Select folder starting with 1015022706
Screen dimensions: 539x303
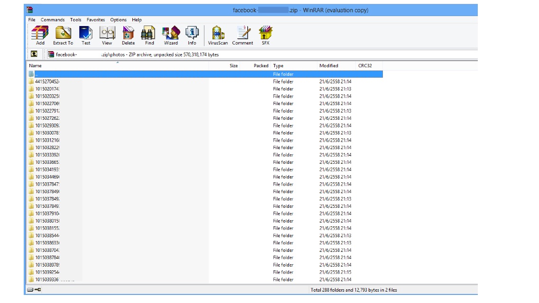pos(205,103)
